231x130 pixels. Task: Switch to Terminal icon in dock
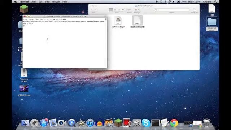click(156, 123)
